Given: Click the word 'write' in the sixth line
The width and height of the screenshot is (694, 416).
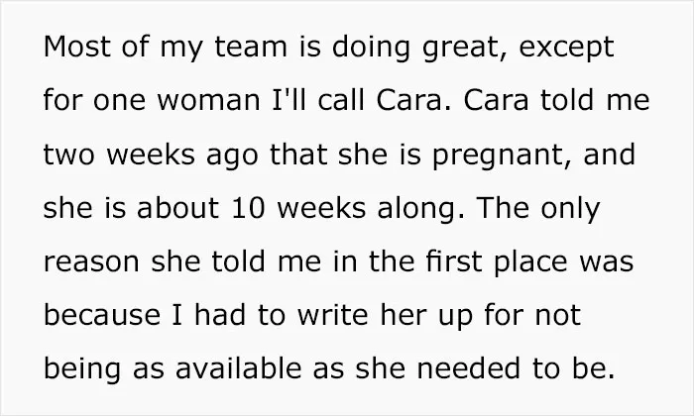Looking at the screenshot, I should [332, 315].
